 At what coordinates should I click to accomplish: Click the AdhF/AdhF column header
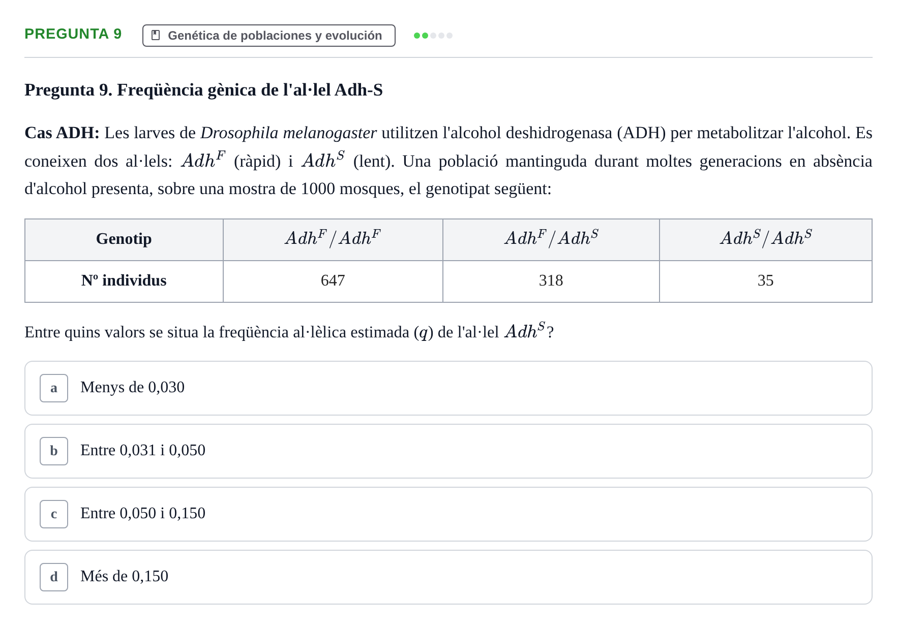pyautogui.click(x=333, y=239)
